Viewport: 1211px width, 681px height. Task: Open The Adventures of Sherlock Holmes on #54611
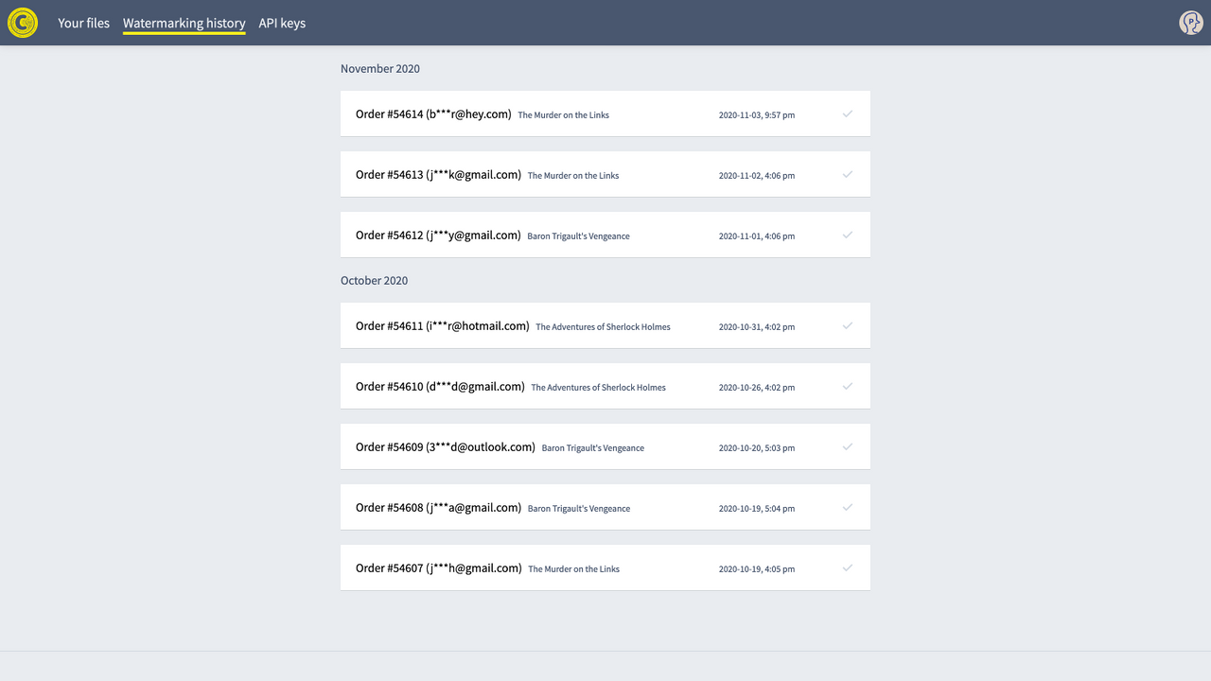603,326
